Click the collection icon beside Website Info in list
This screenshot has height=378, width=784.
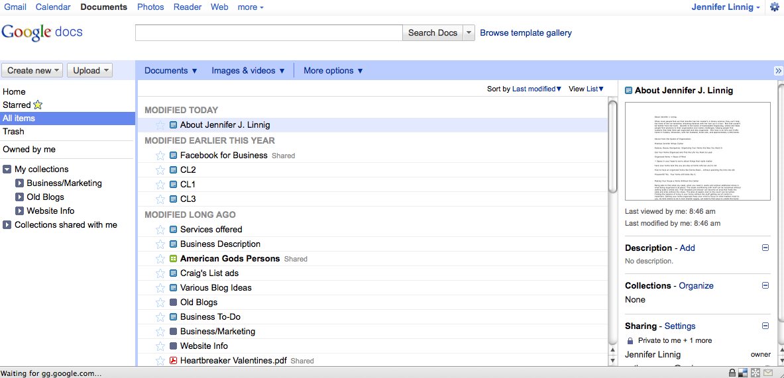(x=174, y=346)
